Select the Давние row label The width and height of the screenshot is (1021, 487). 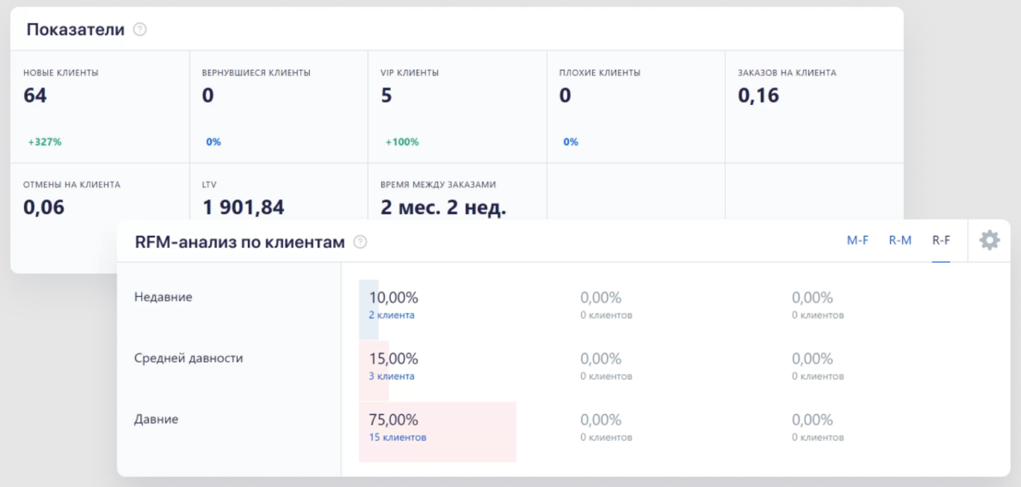click(156, 419)
